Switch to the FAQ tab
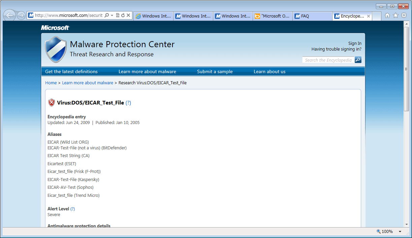 pos(313,16)
